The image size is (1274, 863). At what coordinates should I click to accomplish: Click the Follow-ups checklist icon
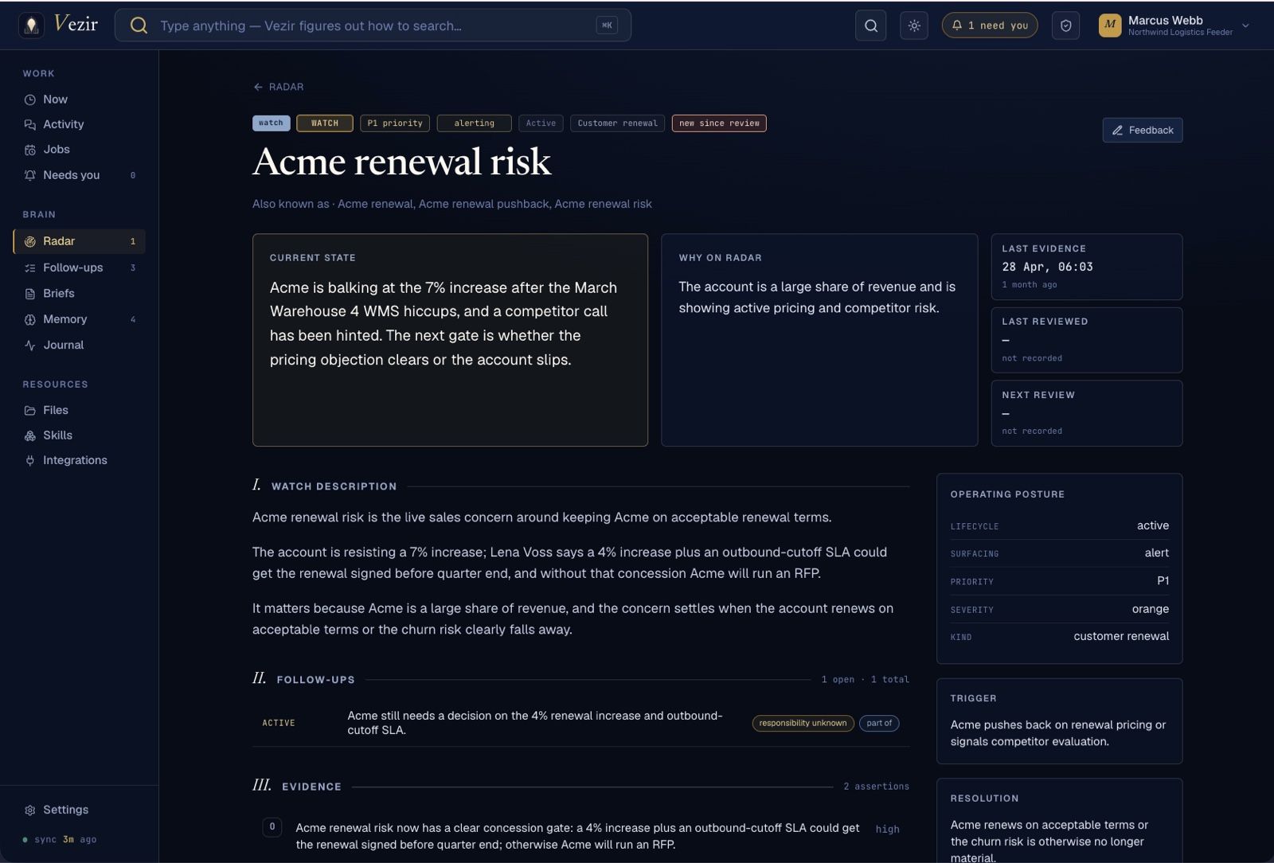tap(30, 268)
